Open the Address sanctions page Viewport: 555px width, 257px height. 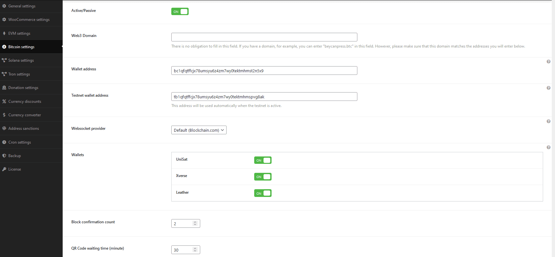coord(23,128)
